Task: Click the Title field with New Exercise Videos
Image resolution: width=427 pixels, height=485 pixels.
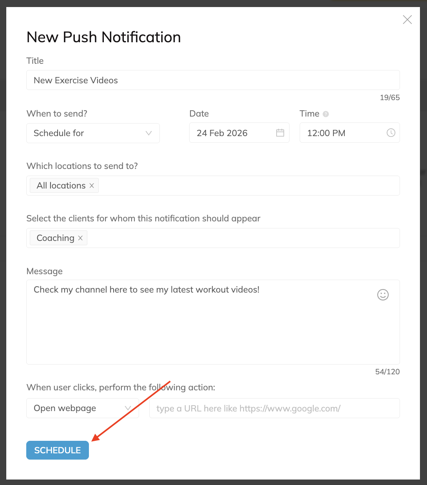Action: tap(213, 80)
